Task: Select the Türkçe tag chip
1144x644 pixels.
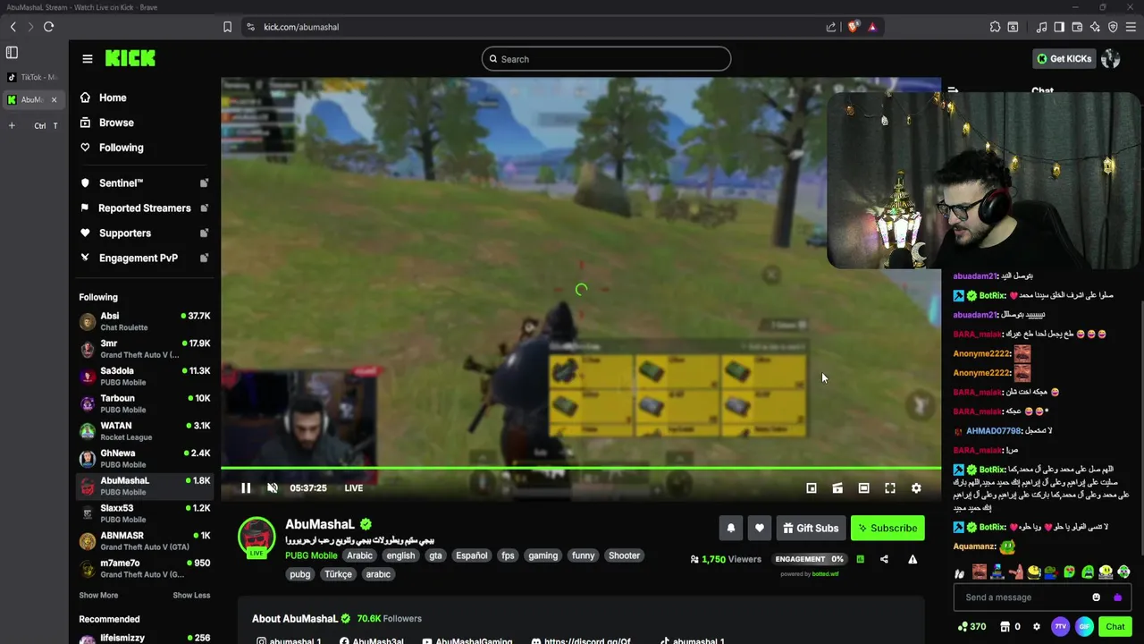Action: (338, 574)
